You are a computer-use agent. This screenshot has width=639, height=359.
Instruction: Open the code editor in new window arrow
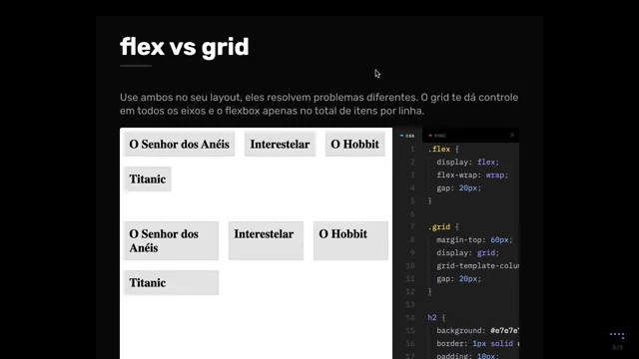pyautogui.click(x=512, y=136)
